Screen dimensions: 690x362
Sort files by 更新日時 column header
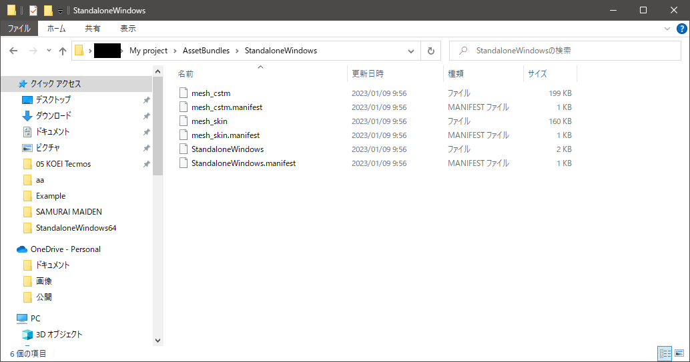368,74
